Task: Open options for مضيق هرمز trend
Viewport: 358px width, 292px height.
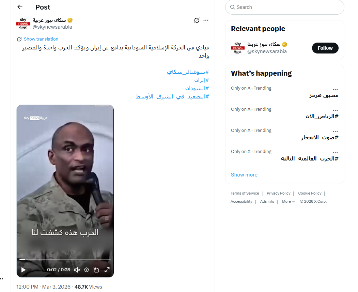Action: [x=335, y=89]
